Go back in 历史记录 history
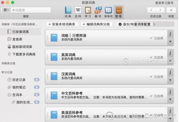 (x=151, y=10)
